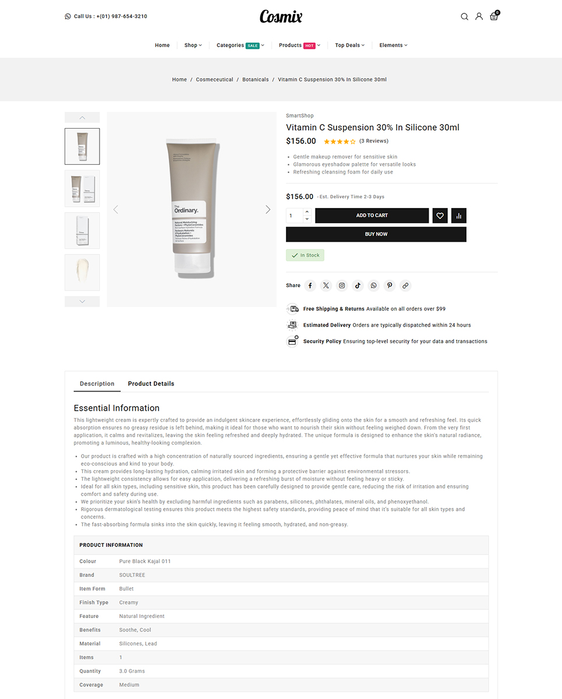Image resolution: width=562 pixels, height=699 pixels.
Task: Expand the Categories dropdown menu
Action: click(240, 45)
